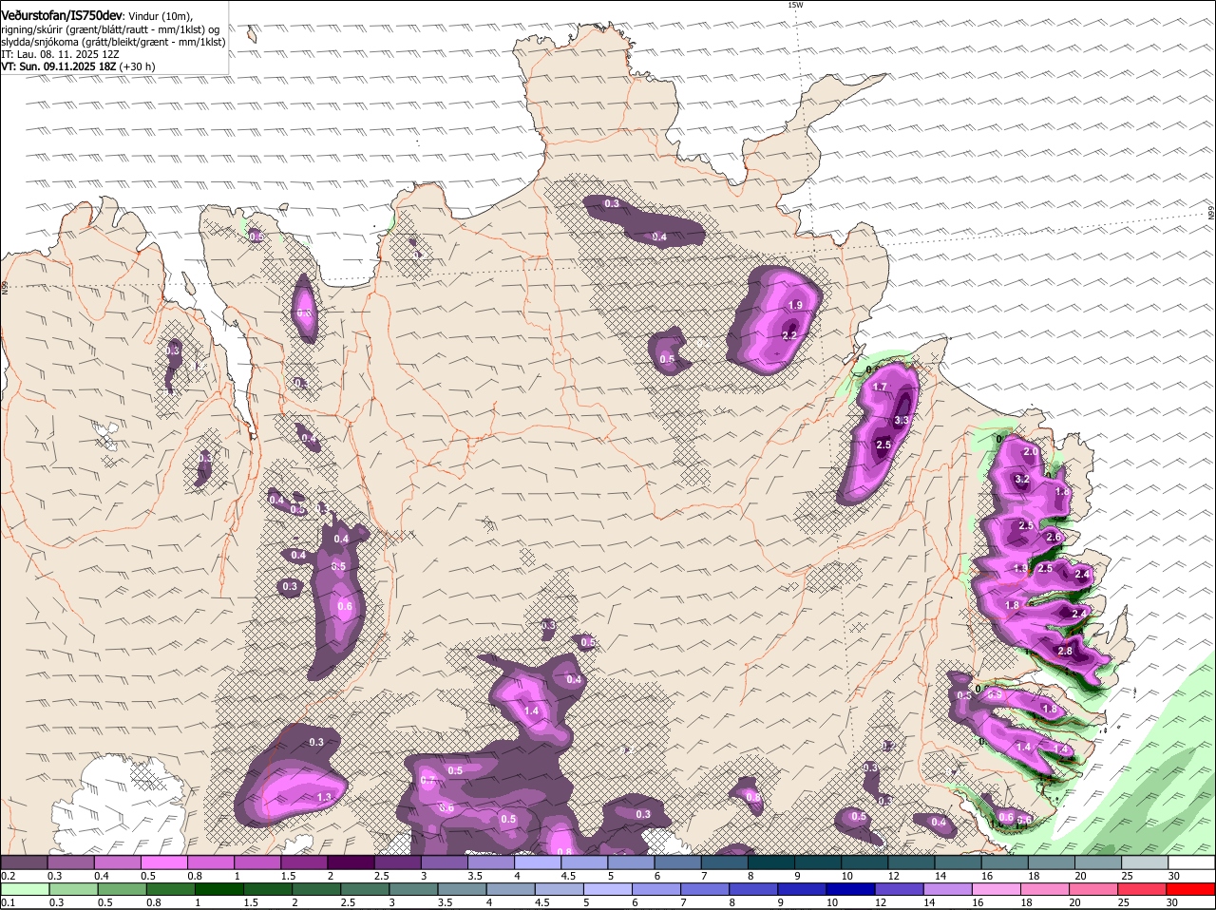The height and width of the screenshot is (910, 1216).
Task: Click the 2.2 snowfall value on the map
Action: click(x=788, y=335)
